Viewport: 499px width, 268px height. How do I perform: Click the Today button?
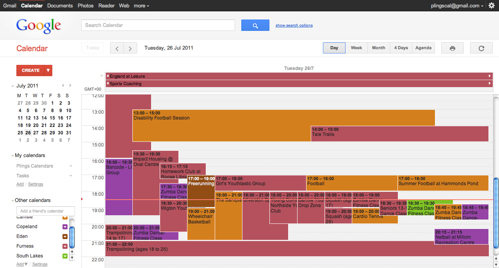(93, 48)
